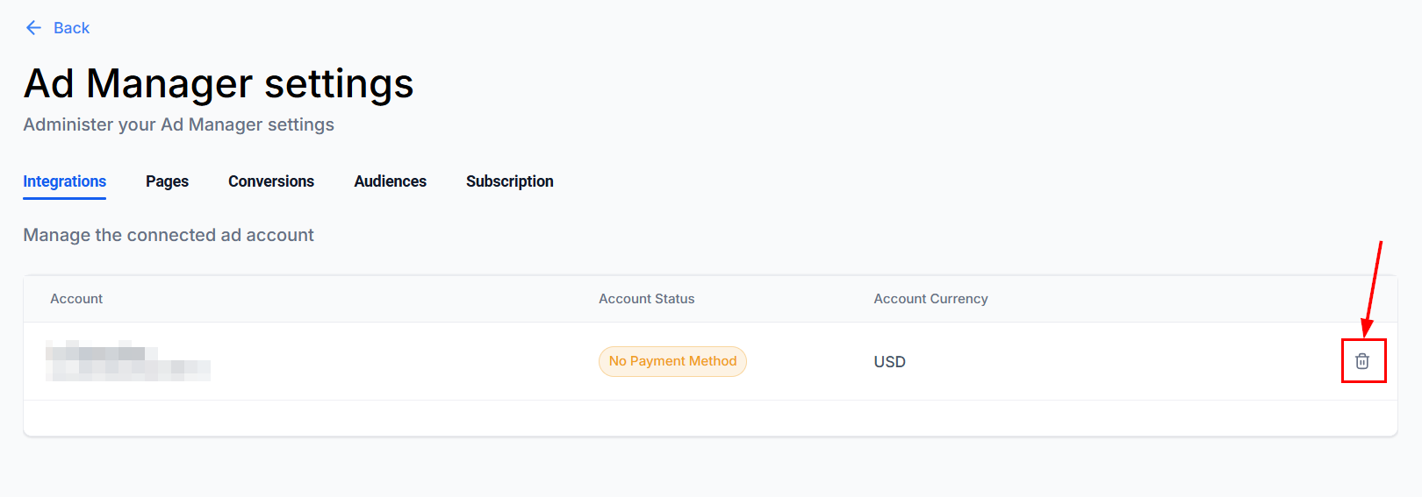Open the Subscription tab
This screenshot has width=1422, height=497.
click(509, 181)
